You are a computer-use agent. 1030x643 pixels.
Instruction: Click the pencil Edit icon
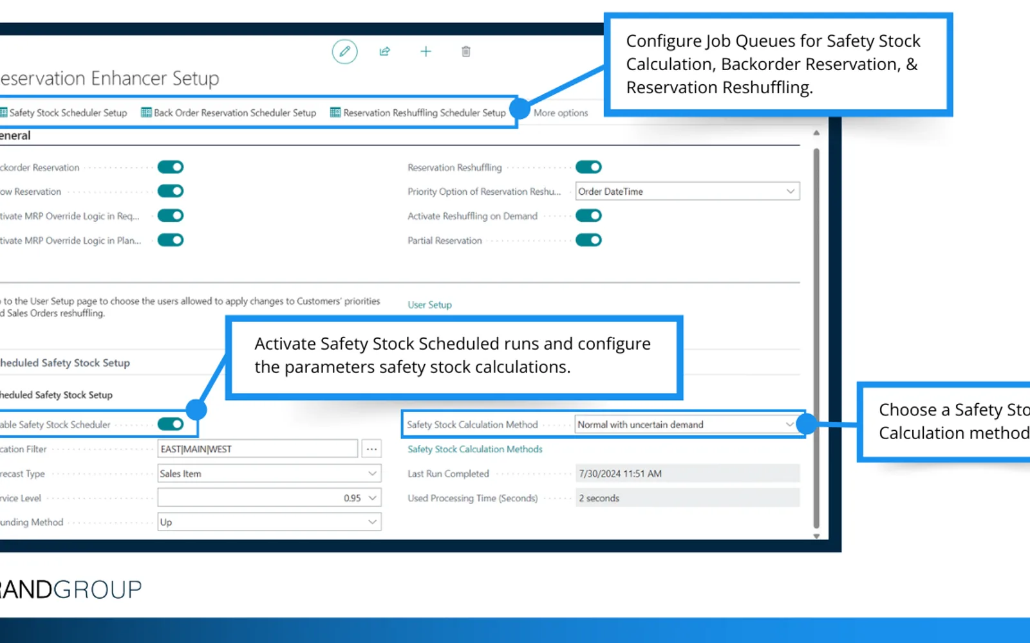click(x=344, y=51)
